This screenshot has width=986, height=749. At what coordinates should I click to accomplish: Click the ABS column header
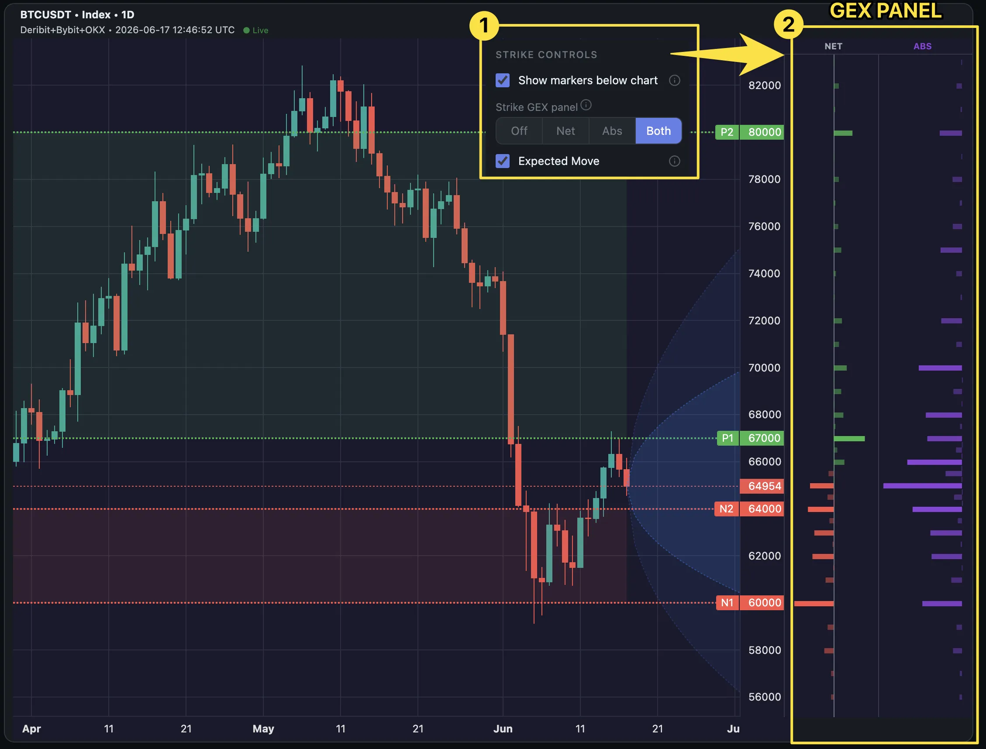click(922, 46)
